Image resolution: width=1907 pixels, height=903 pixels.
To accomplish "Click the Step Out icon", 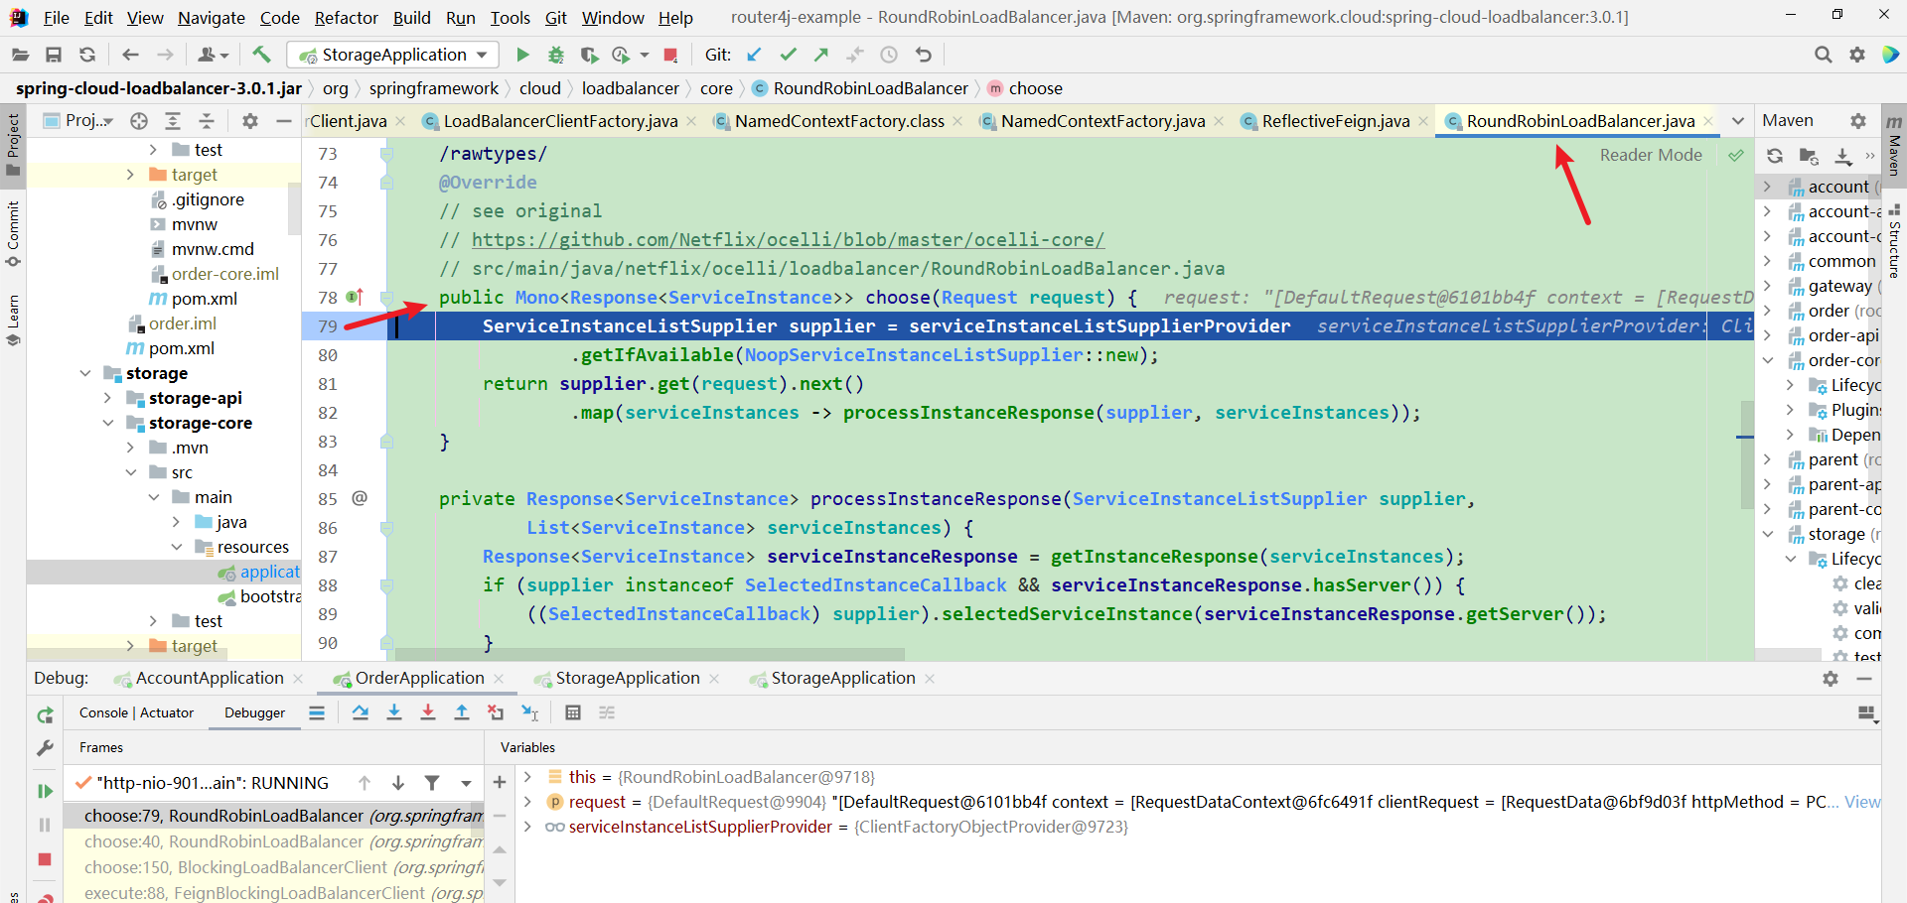I will click(462, 712).
